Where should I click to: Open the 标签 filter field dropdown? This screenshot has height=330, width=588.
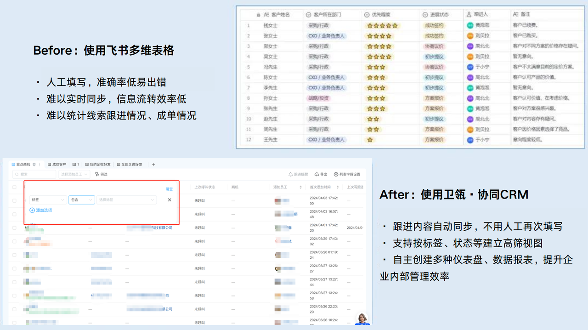coord(48,200)
